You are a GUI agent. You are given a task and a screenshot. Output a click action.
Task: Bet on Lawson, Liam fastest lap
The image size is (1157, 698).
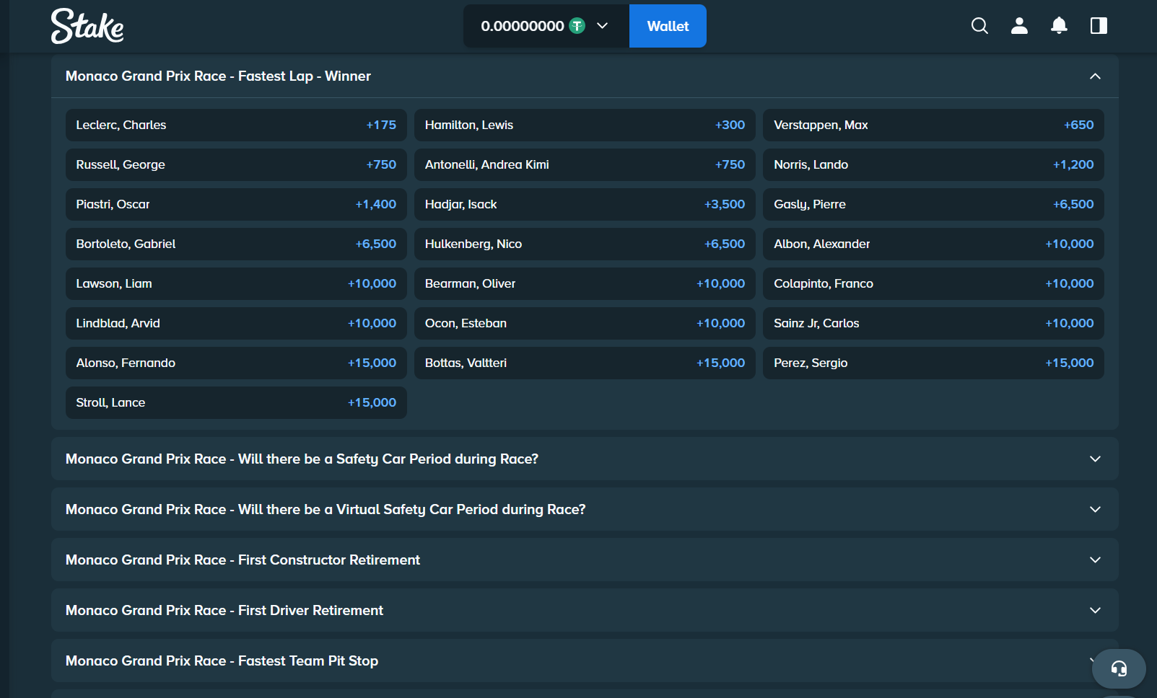[236, 283]
